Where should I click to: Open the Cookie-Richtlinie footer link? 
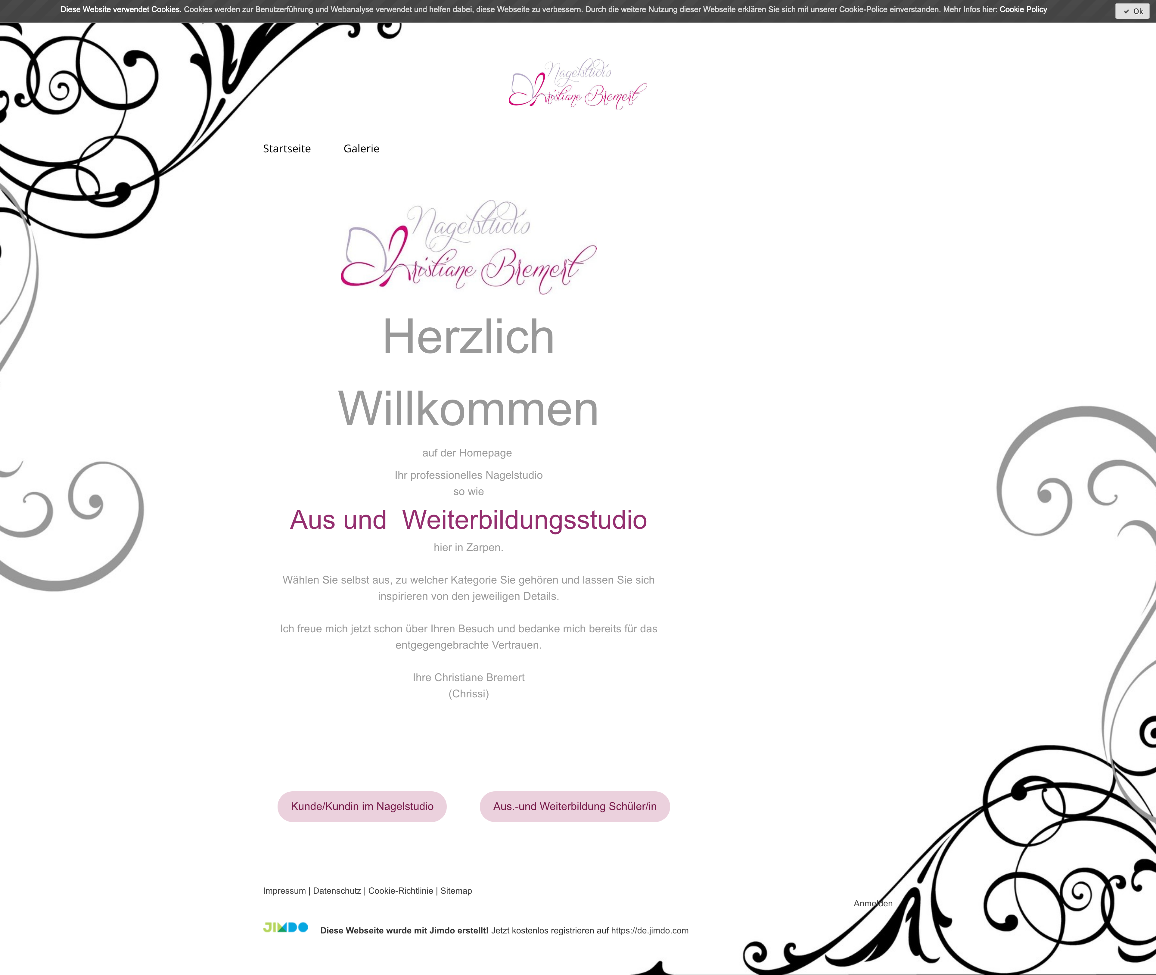pos(400,890)
